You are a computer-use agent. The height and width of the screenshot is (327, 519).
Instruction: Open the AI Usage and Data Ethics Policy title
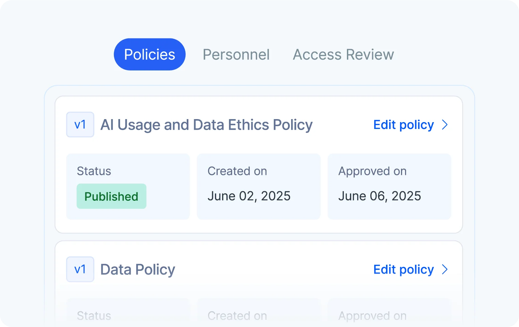tap(206, 125)
